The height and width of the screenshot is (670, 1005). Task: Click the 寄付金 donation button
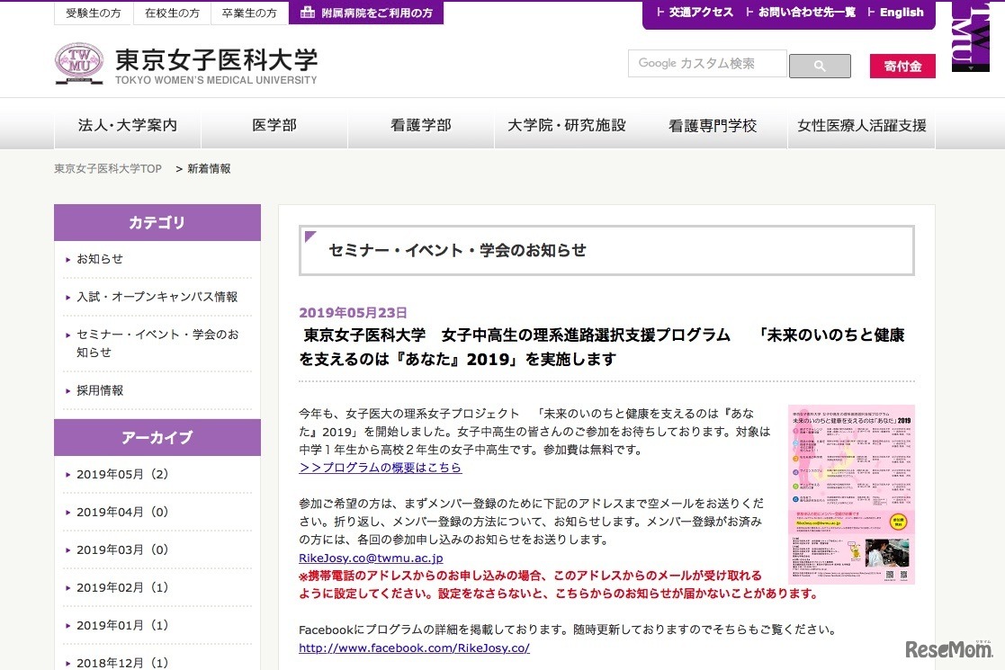point(902,66)
